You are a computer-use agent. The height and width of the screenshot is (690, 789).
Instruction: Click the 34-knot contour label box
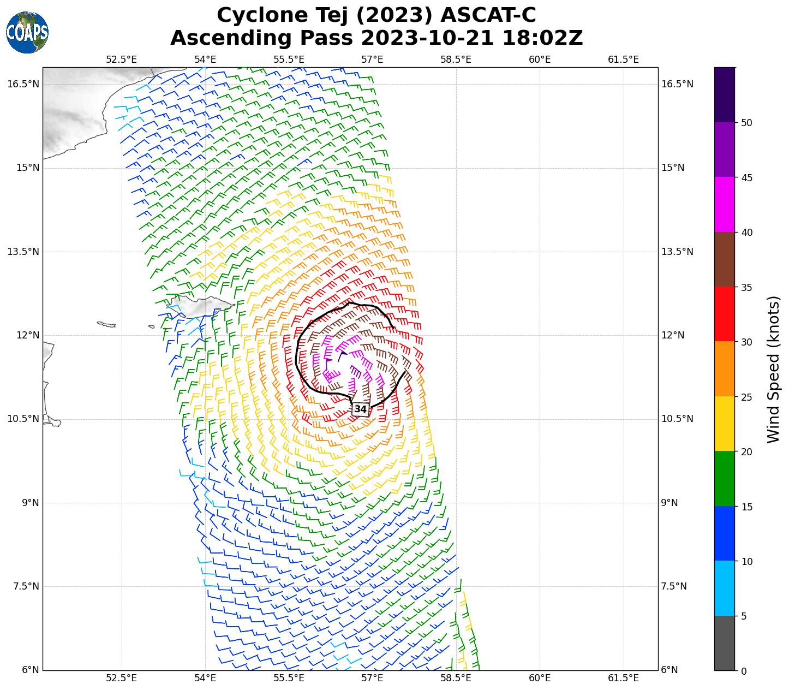coord(360,409)
